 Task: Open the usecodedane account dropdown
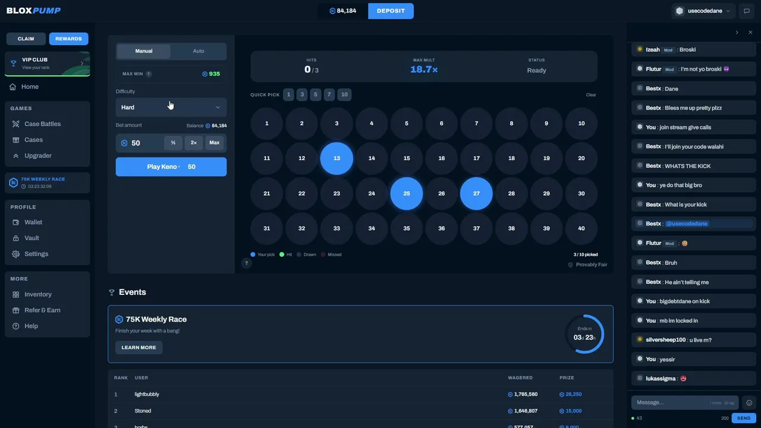(703, 11)
